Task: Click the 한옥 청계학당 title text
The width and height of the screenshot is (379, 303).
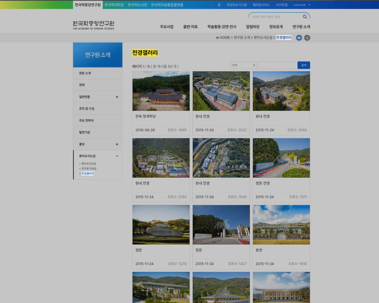Action: tap(146, 116)
